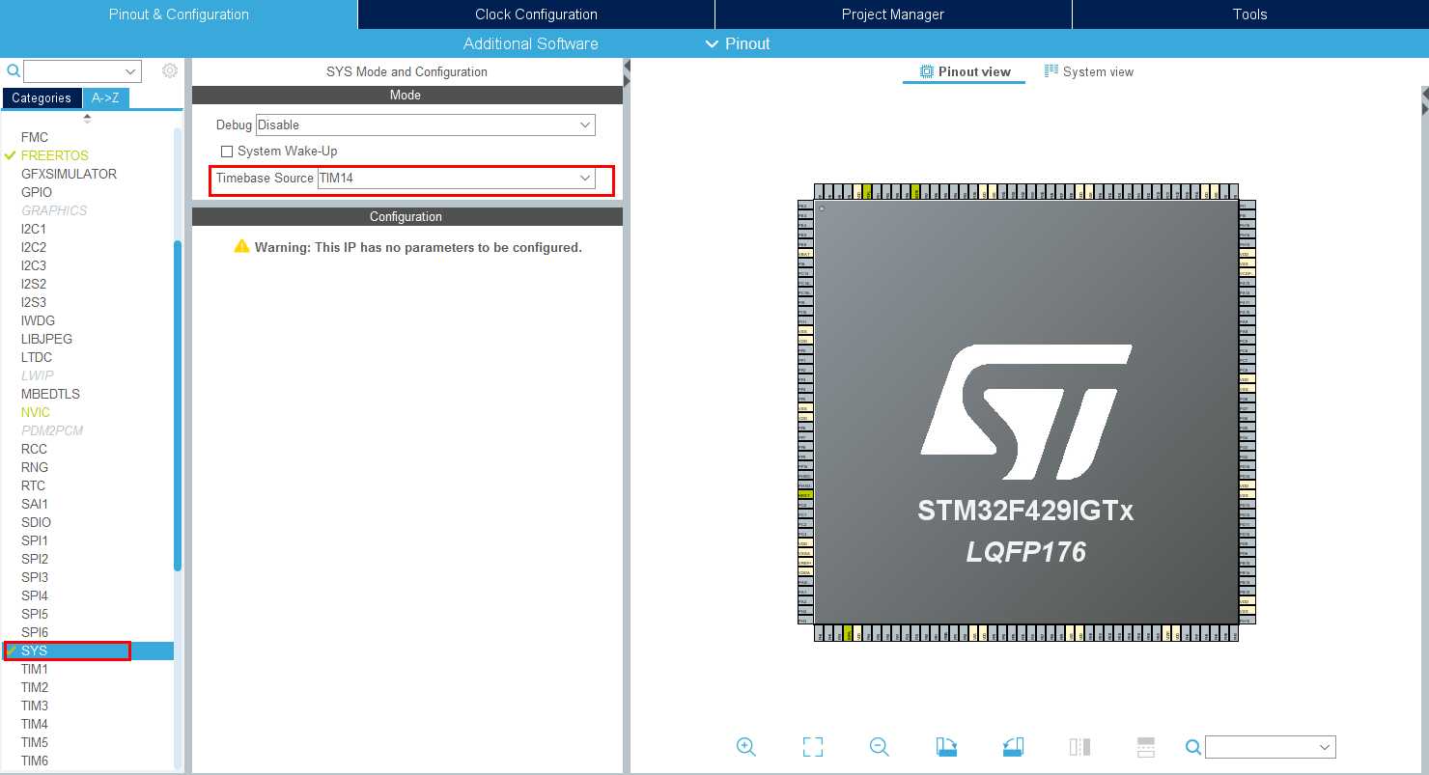Image resolution: width=1429 pixels, height=775 pixels.
Task: Select SDIO in the peripheral list
Action: point(36,522)
